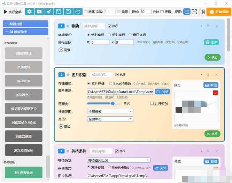
Task: Click the X coordinate input field
Action: (x=100, y=42)
